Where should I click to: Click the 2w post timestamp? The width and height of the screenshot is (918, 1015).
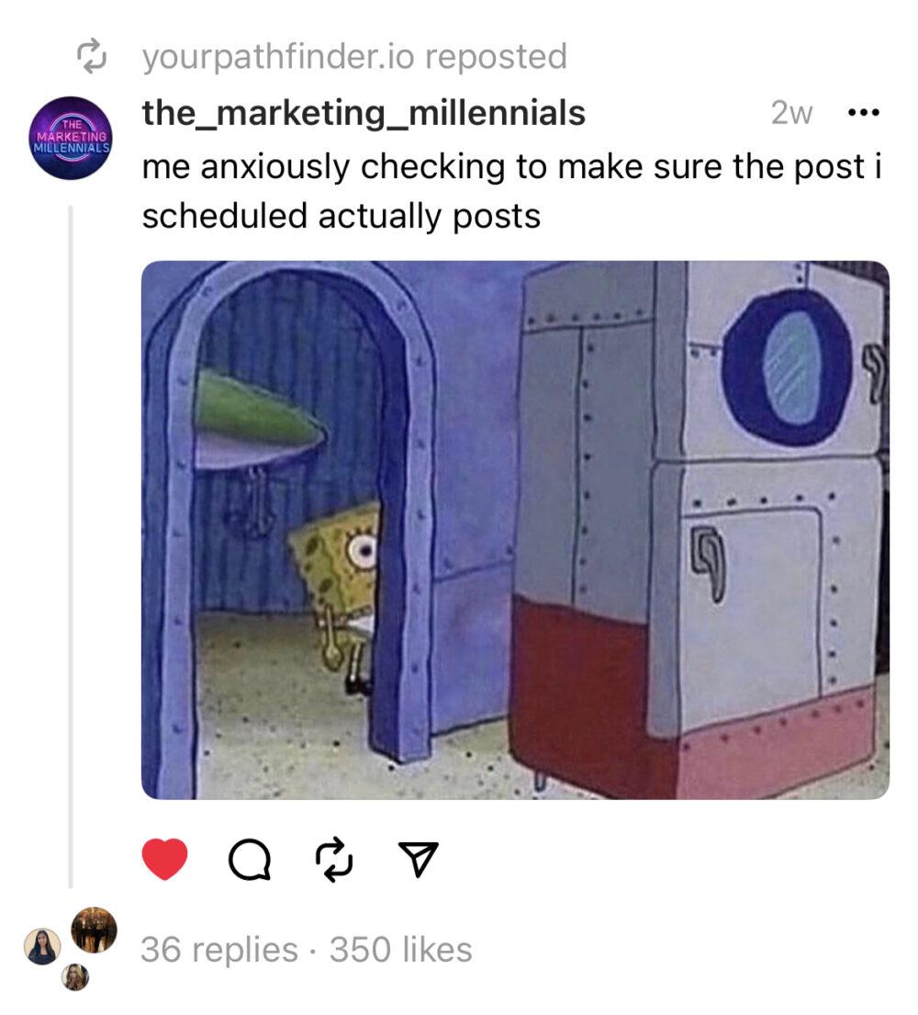tap(791, 113)
